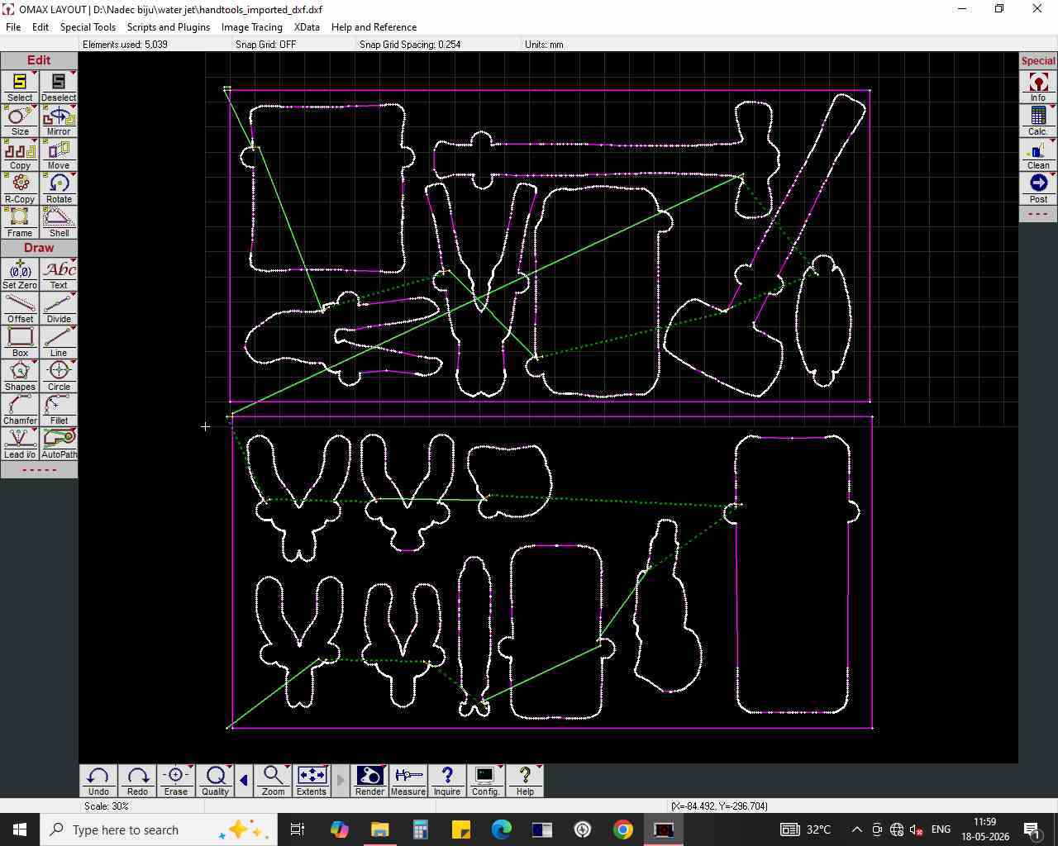This screenshot has height=846, width=1058.
Task: Open Chrome from the taskbar
Action: (x=623, y=829)
